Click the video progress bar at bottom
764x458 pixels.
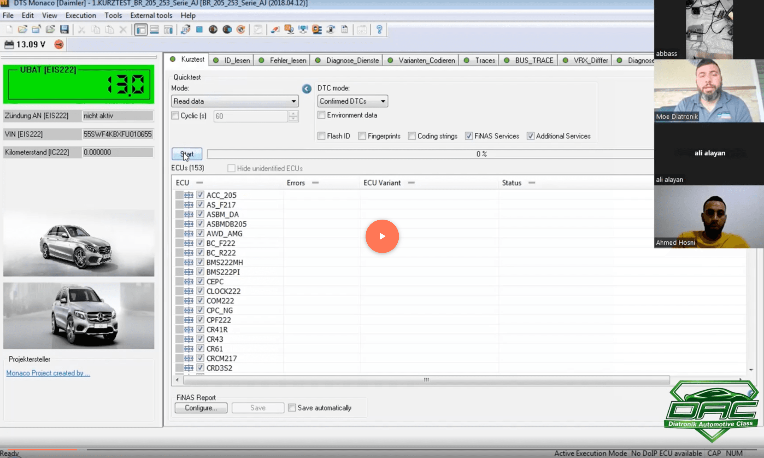pos(382,449)
